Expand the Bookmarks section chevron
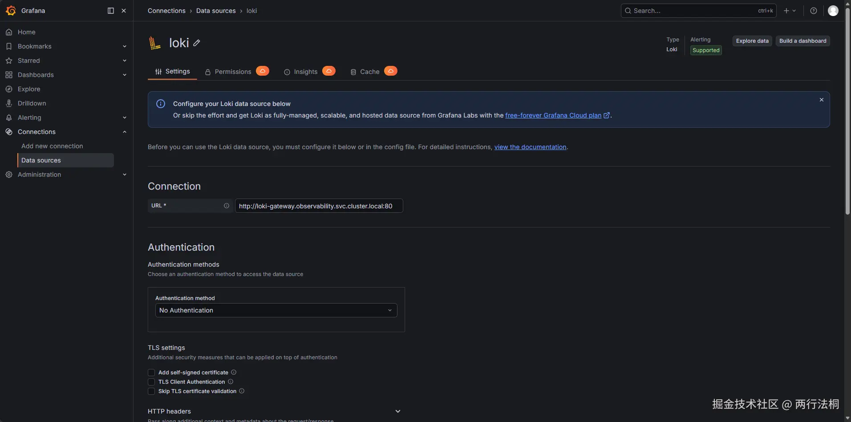The image size is (851, 422). pos(125,46)
